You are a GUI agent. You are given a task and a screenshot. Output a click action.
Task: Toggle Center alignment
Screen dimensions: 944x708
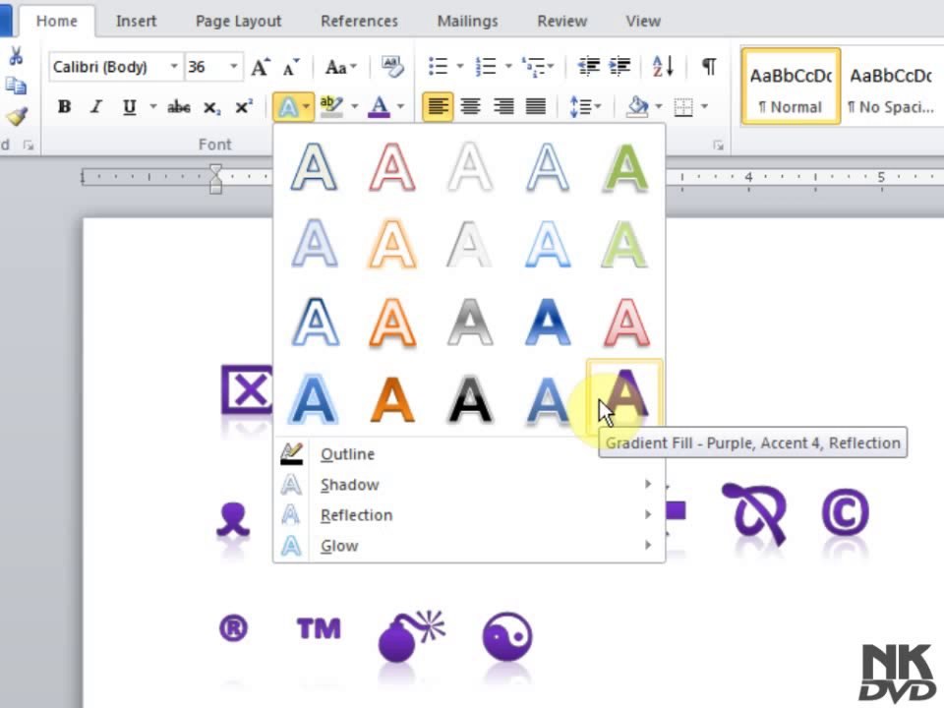(470, 107)
